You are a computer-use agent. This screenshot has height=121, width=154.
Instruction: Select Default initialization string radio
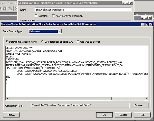click(7, 42)
